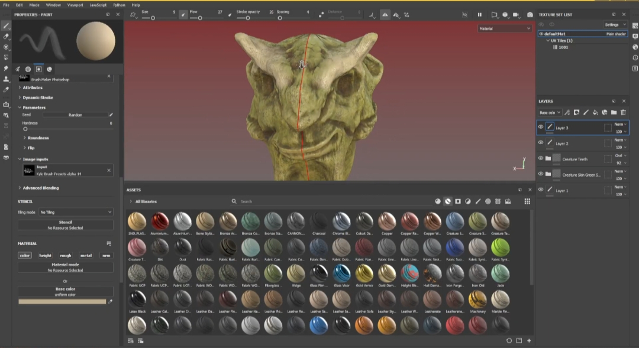Pause rendering with the pause icon
Image resolution: width=639 pixels, height=348 pixels.
480,15
